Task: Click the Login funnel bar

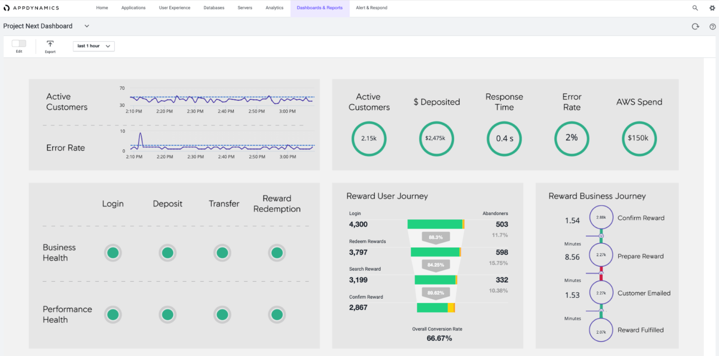Action: click(x=436, y=224)
